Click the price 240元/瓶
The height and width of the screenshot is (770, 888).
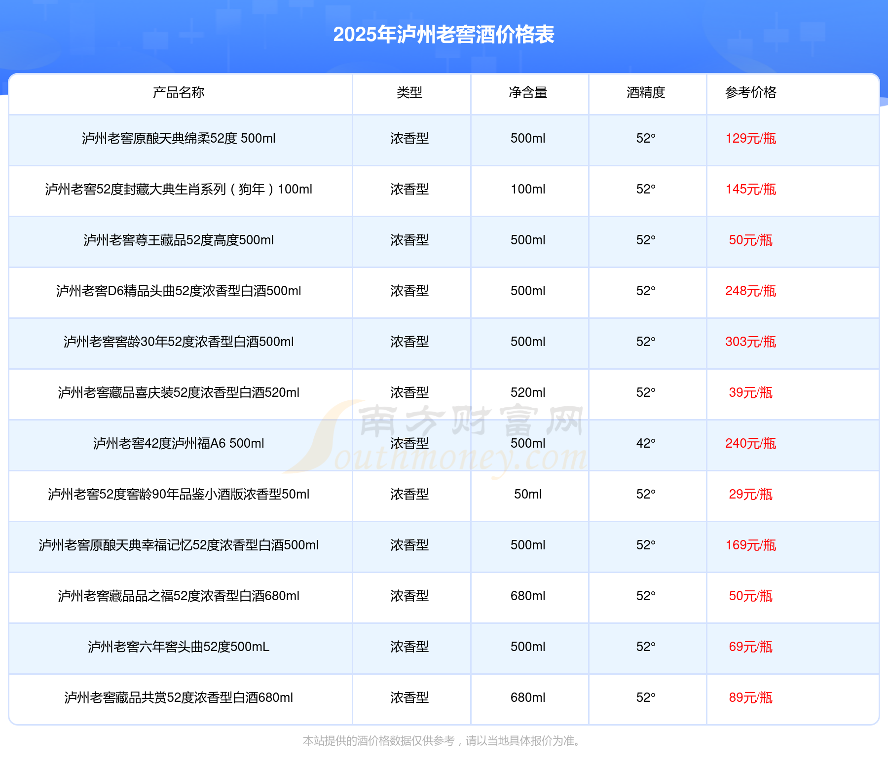[751, 443]
